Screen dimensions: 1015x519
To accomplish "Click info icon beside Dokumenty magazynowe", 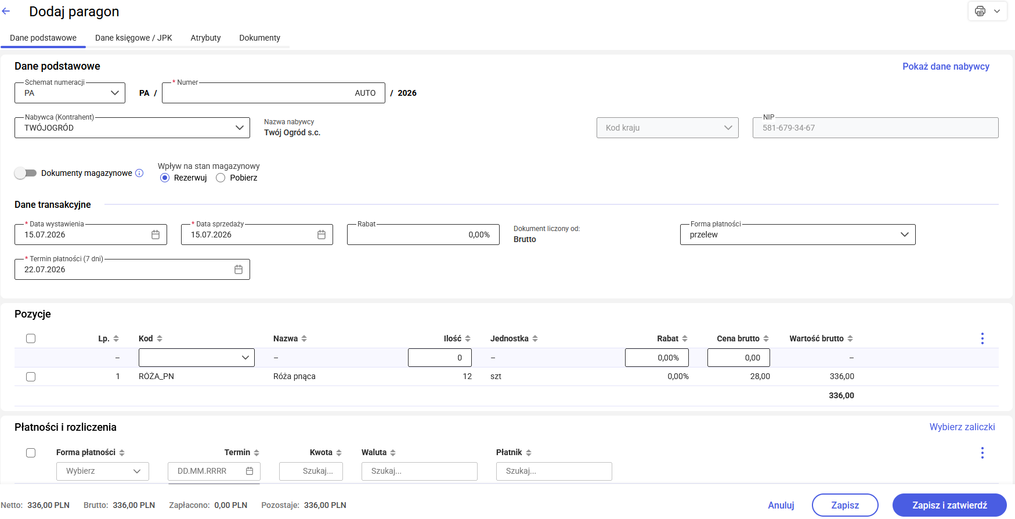I will pyautogui.click(x=139, y=173).
